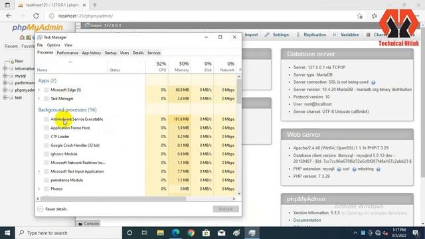The width and height of the screenshot is (425, 239).
Task: Expand performance_schema database in tree
Action: [x=5, y=82]
